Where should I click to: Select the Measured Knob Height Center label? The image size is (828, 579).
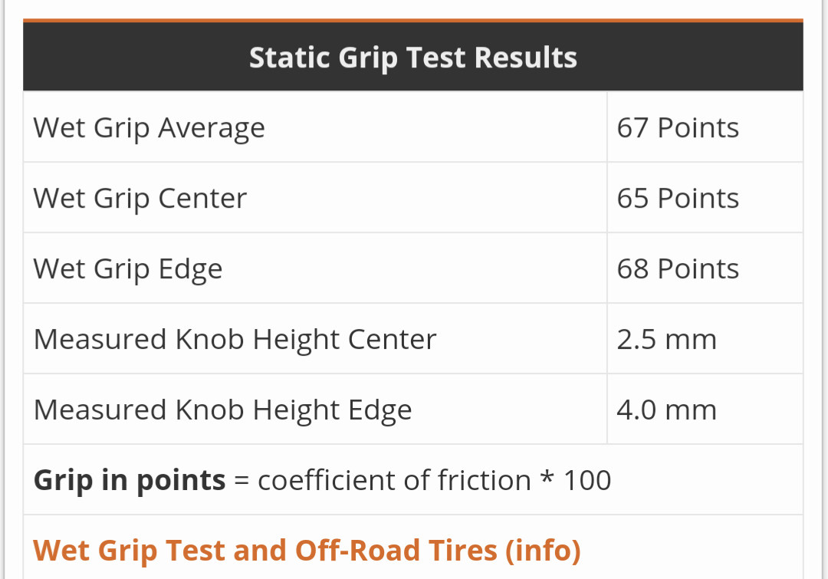click(235, 340)
